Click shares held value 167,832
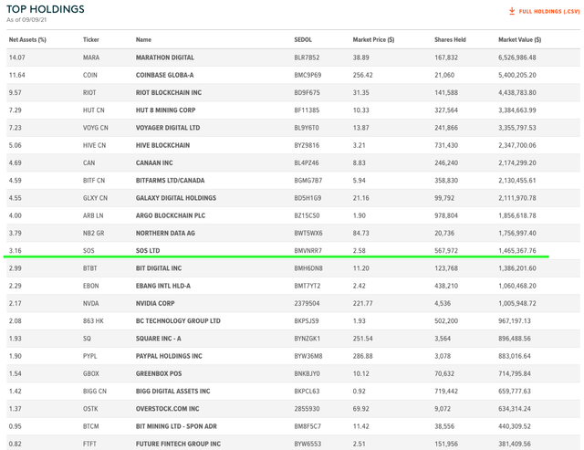 tap(446, 58)
